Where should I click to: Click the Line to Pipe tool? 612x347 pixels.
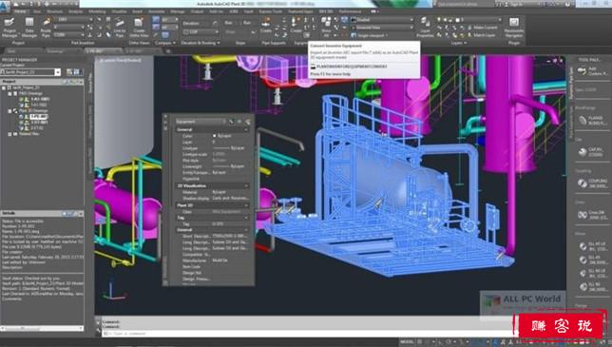[x=120, y=29]
